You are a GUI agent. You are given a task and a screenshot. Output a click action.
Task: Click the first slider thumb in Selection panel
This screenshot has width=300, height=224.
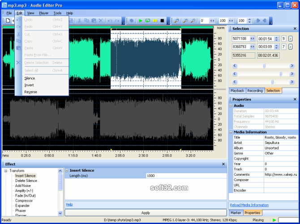(x=264, y=66)
